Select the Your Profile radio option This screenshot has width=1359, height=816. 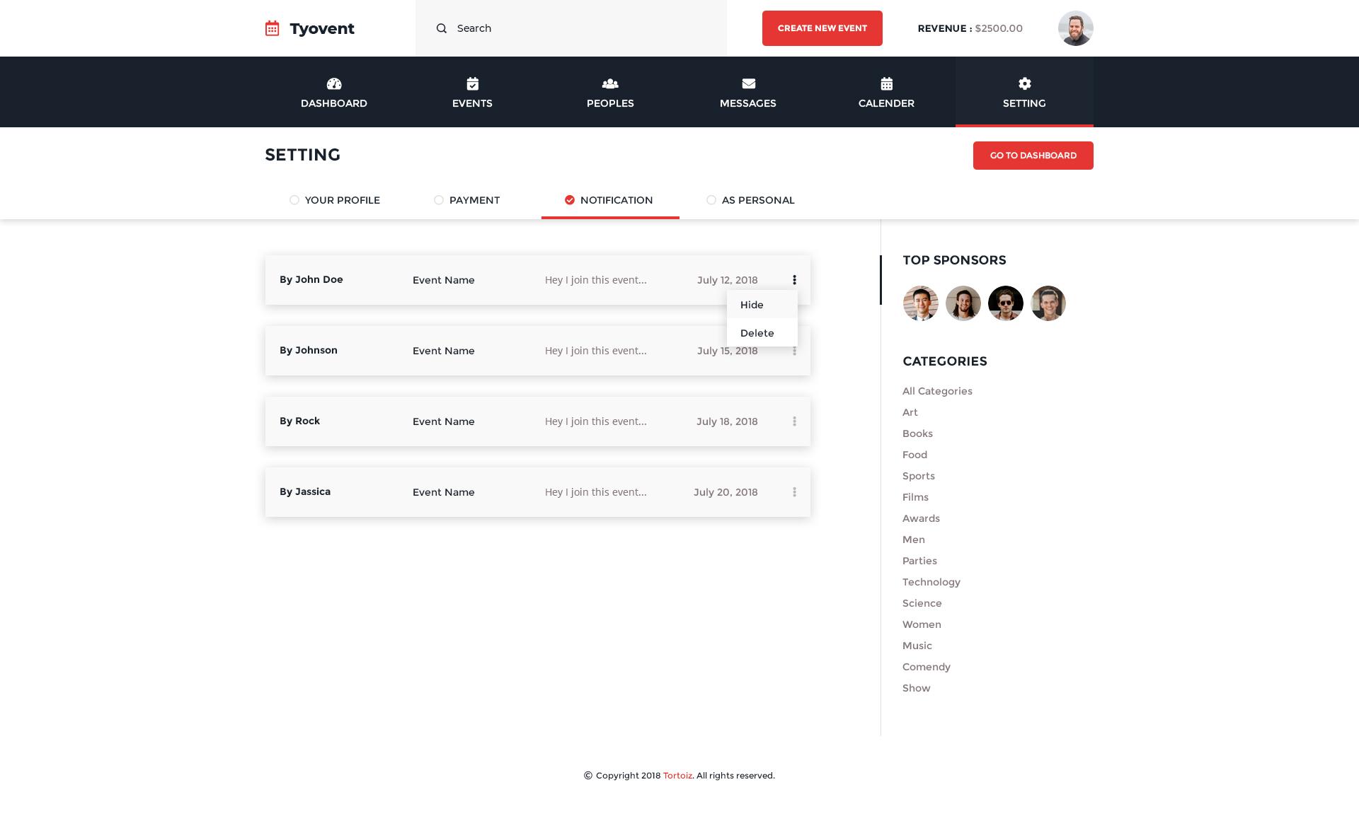[294, 200]
